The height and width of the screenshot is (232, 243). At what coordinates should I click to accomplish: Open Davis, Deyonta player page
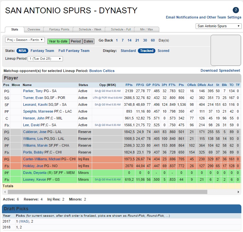tap(35, 173)
